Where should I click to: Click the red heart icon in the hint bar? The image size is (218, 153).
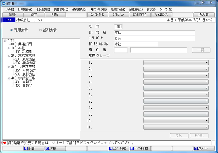[5, 143]
